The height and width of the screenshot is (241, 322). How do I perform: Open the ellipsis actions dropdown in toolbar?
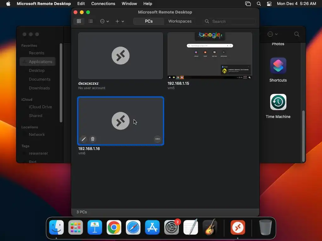104,21
